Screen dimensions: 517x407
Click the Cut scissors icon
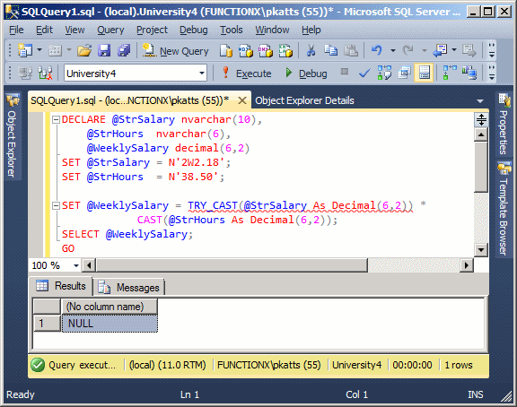pos(311,51)
